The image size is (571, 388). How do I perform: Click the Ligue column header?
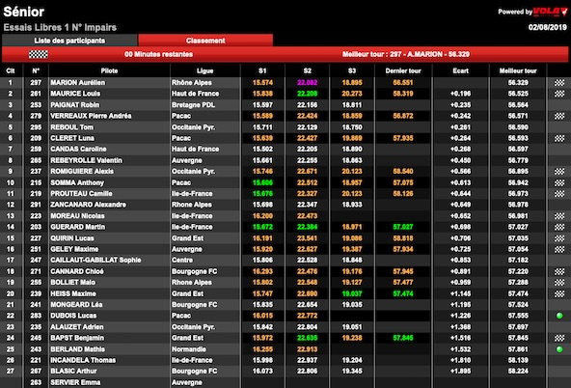[205, 71]
